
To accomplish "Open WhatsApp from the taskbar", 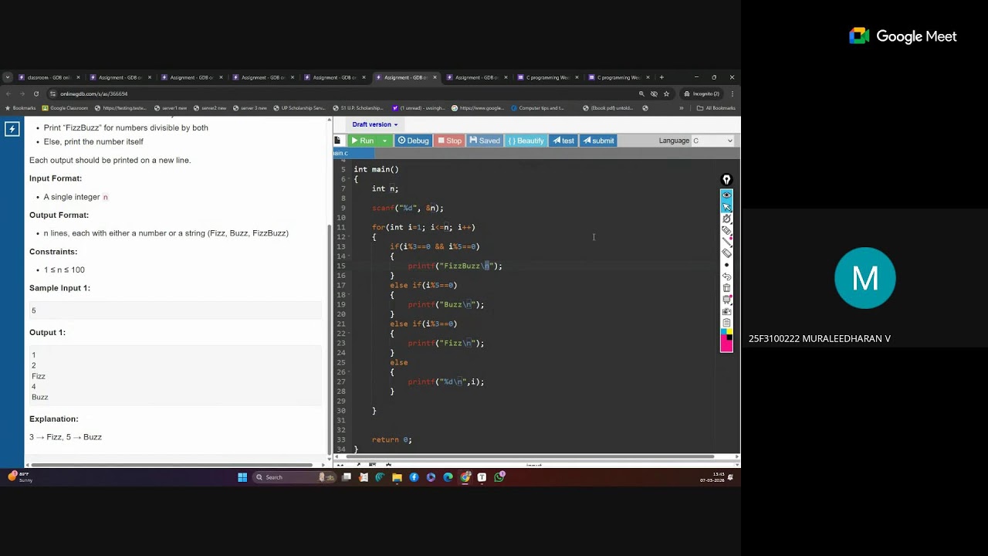I will [499, 477].
